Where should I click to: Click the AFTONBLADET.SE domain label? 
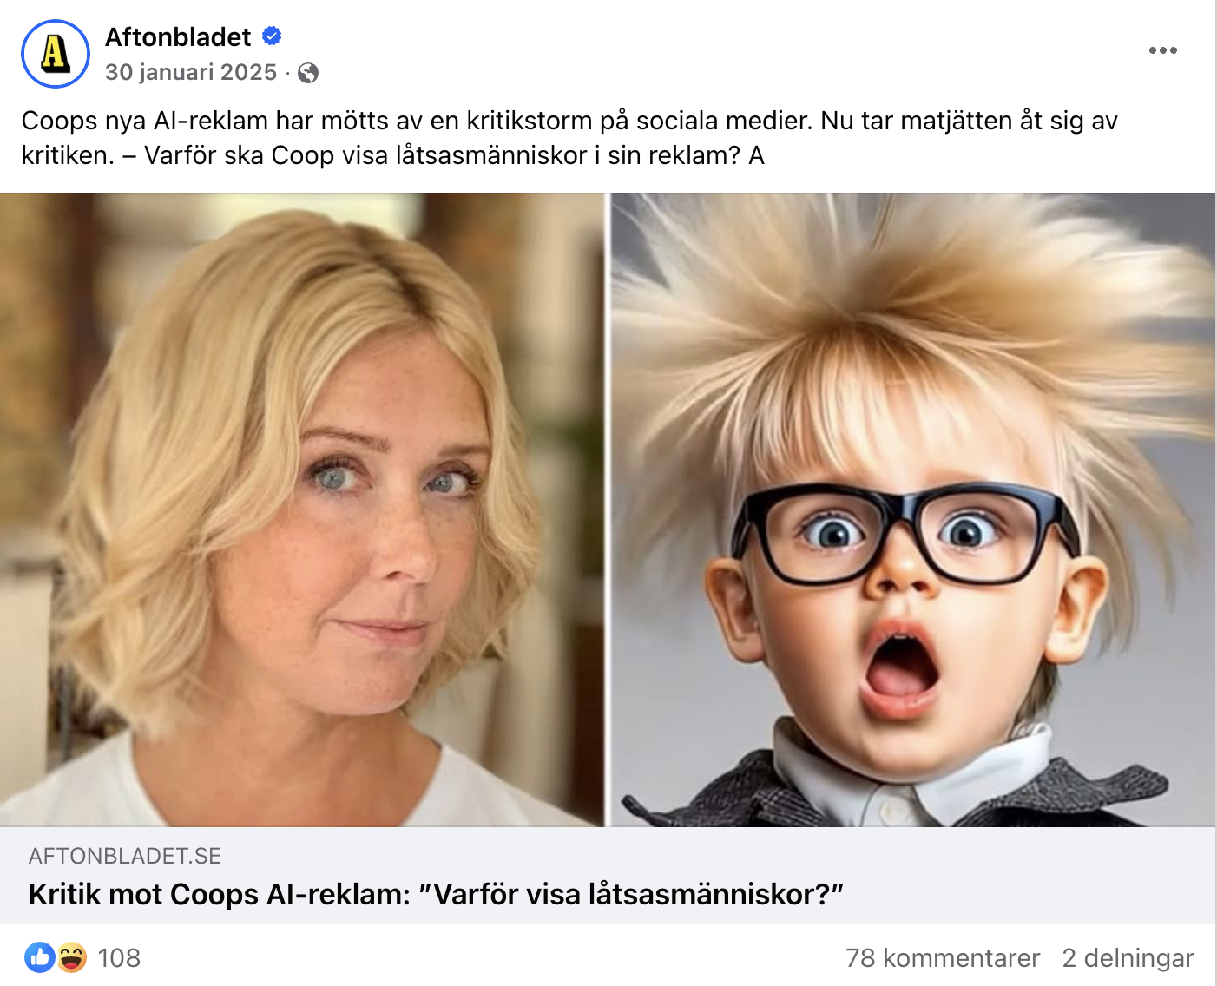pos(125,856)
